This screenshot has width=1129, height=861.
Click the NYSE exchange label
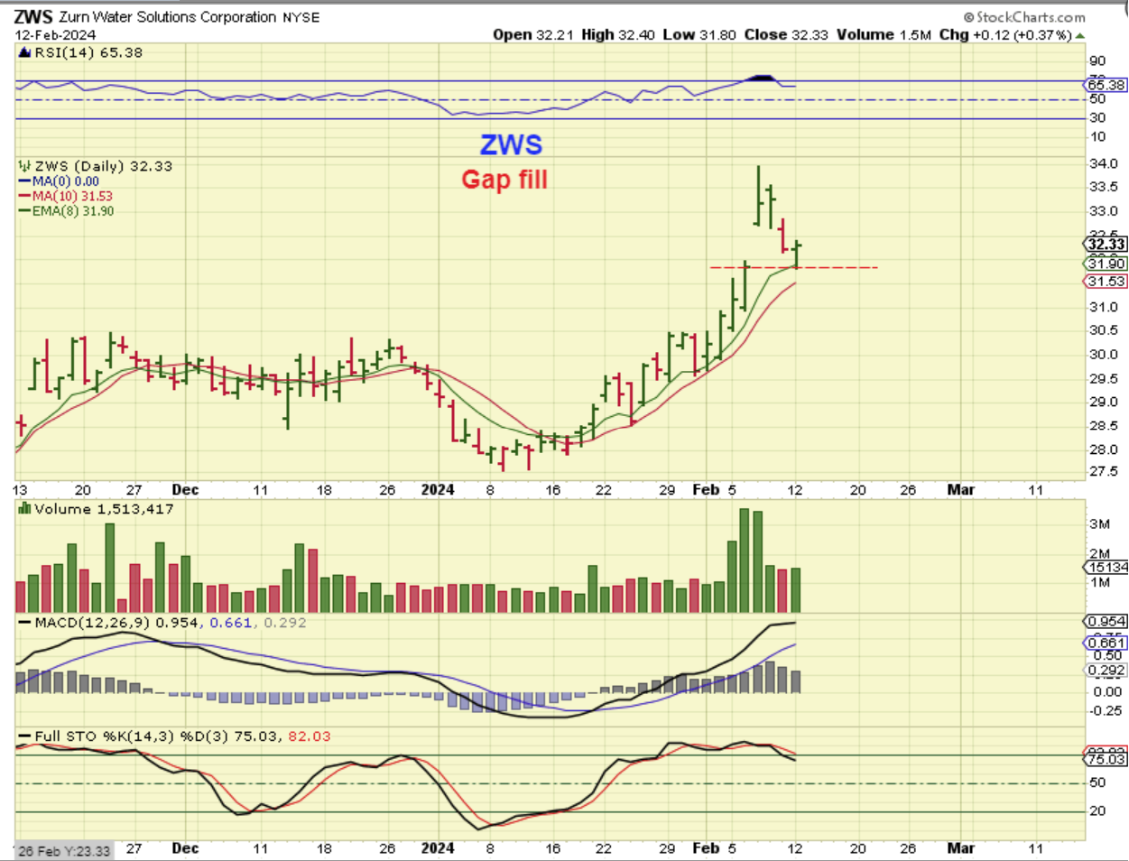pos(301,17)
